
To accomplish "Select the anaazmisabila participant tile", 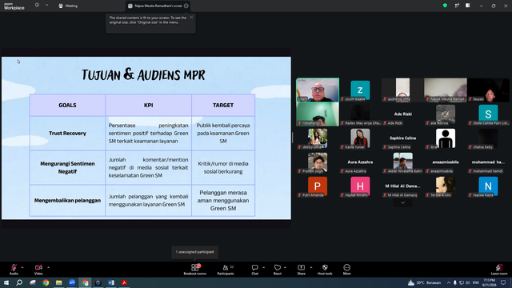I will pos(446,162).
